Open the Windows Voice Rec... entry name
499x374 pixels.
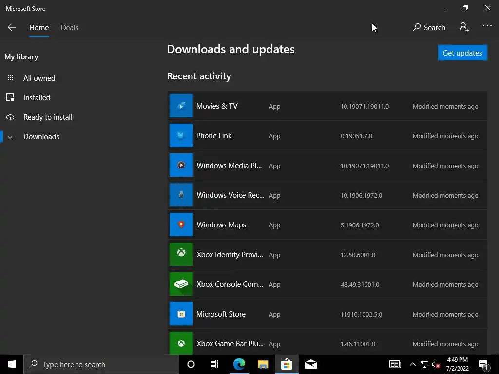point(230,195)
